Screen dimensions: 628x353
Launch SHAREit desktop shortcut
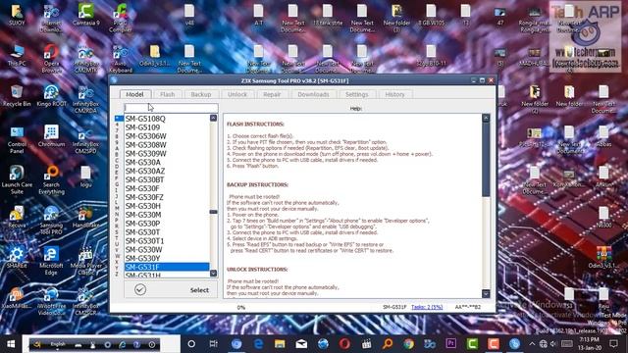[x=17, y=258]
